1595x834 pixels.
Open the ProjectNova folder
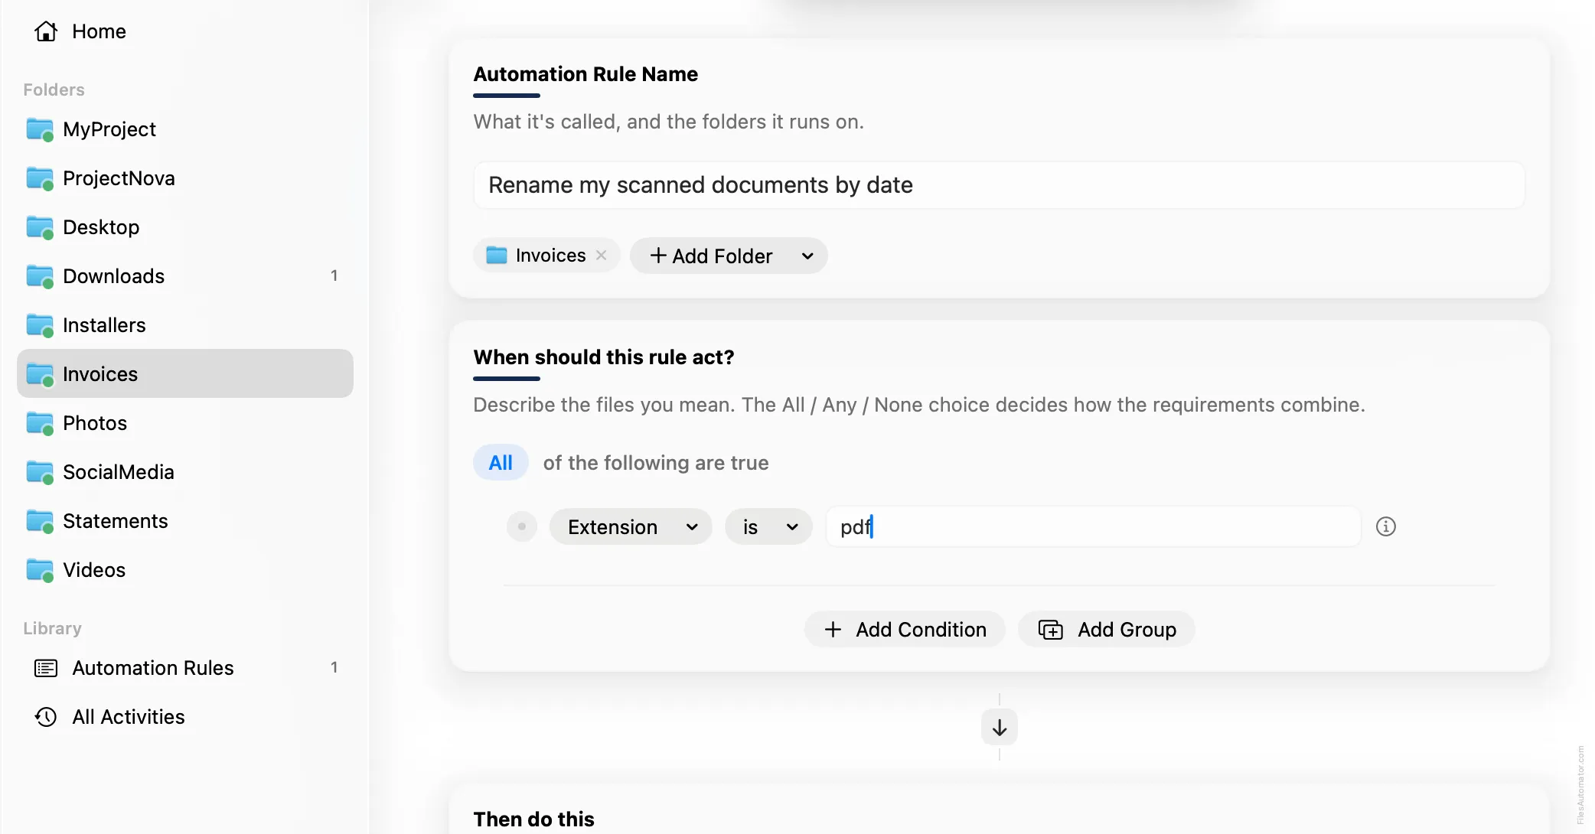184,178
